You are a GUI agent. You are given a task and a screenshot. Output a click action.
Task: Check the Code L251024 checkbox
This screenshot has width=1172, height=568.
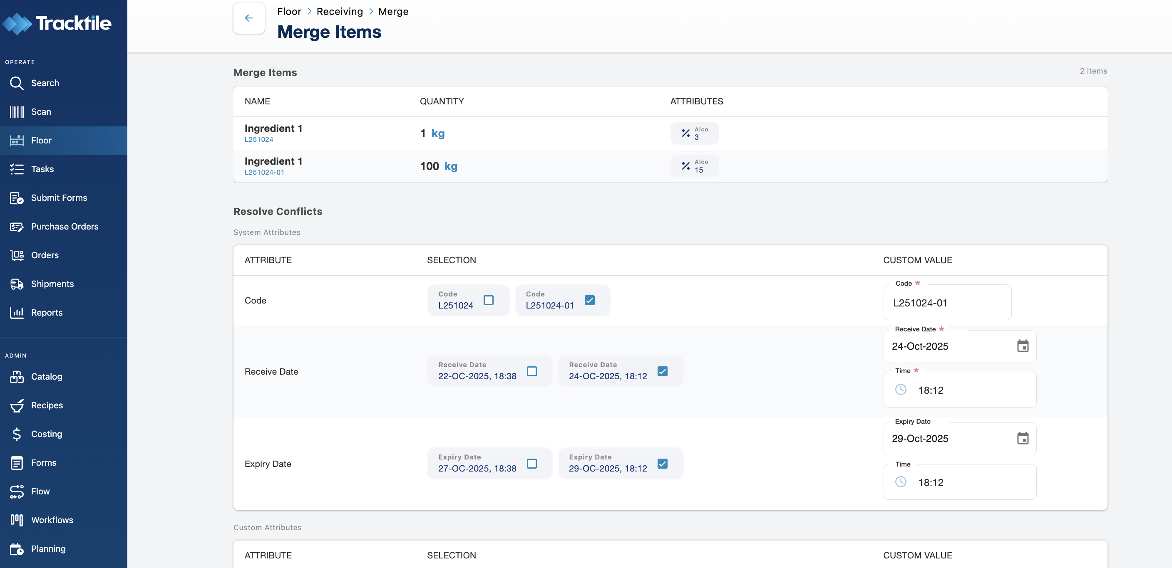pos(488,300)
